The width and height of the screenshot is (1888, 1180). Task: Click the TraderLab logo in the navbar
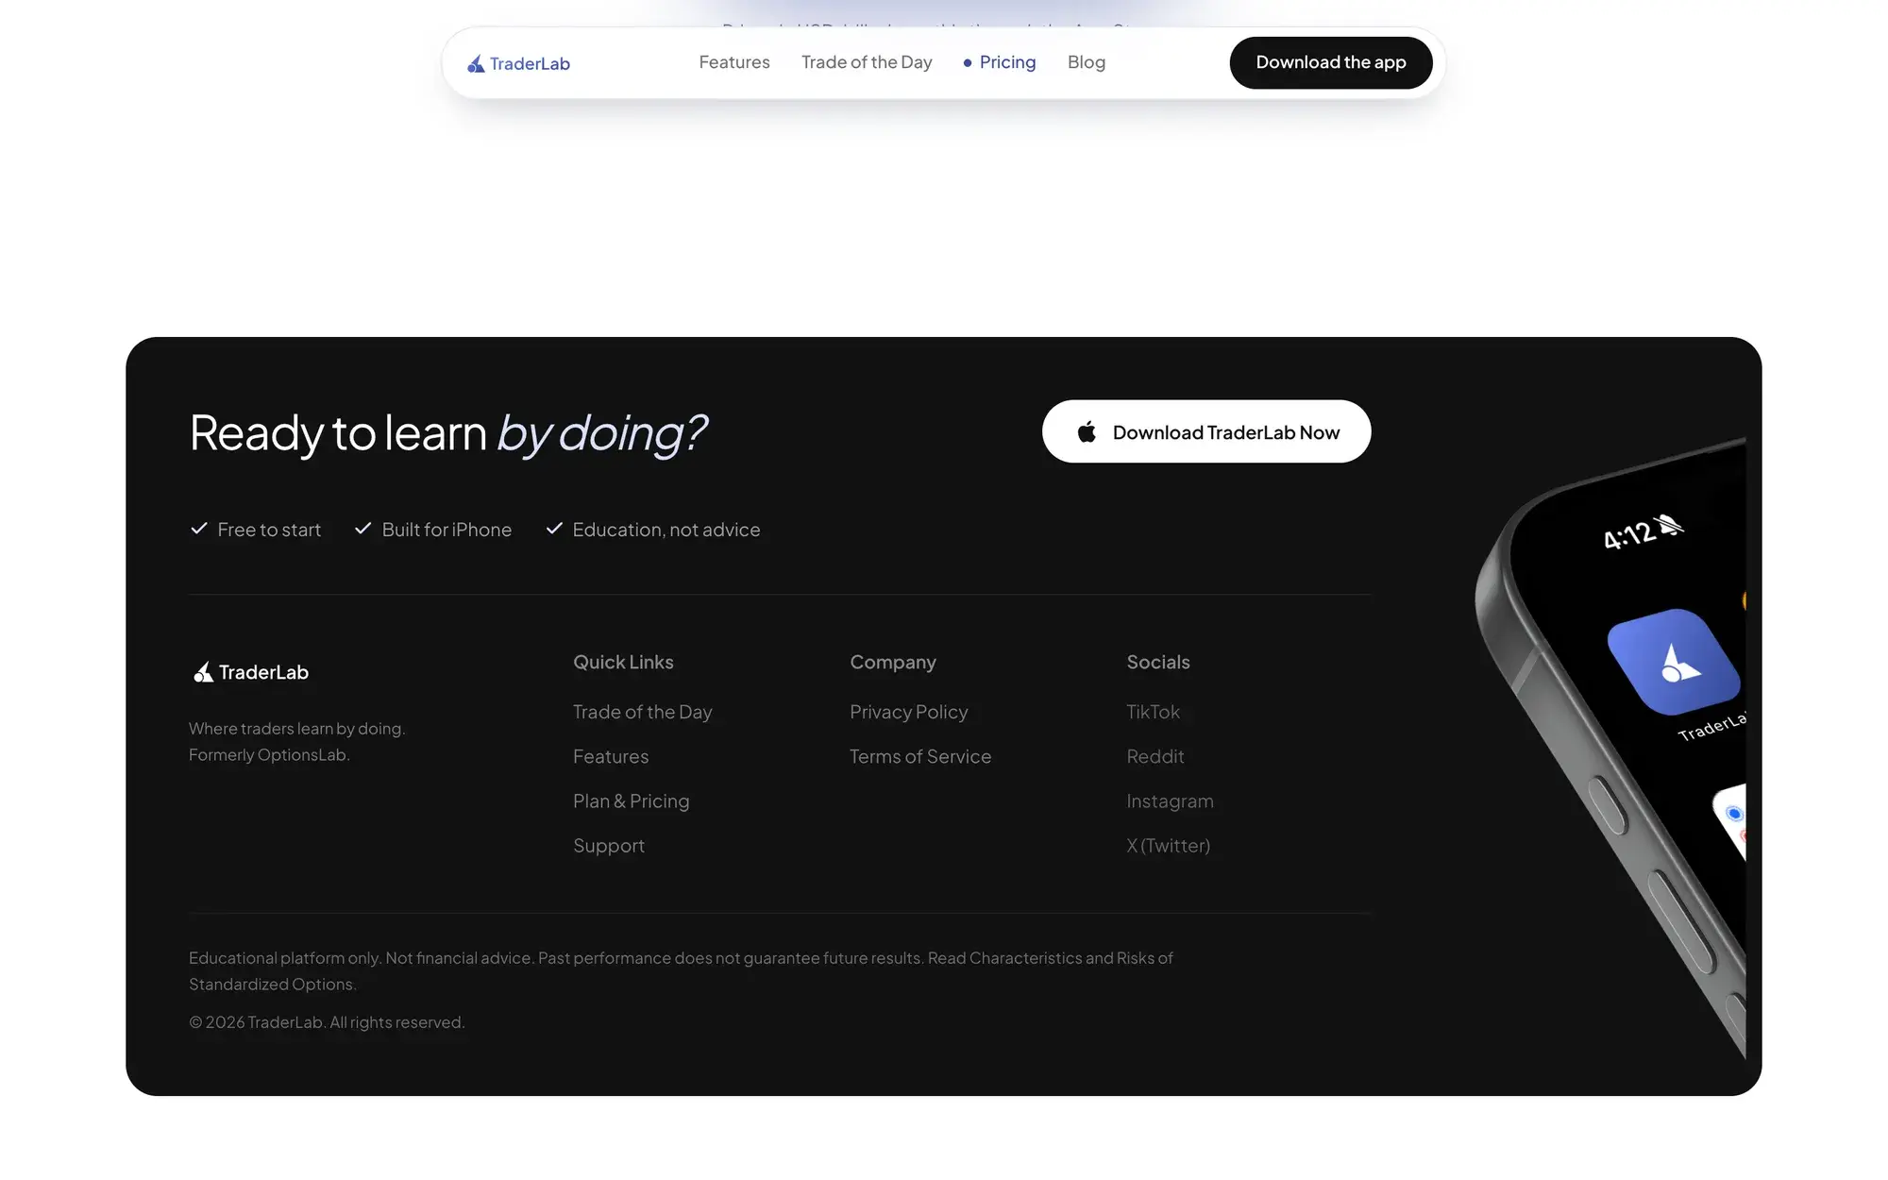518,63
